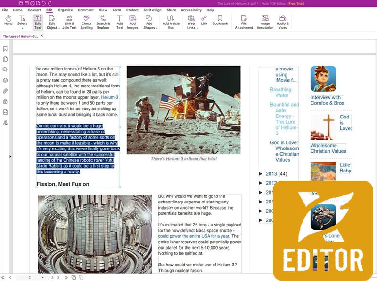The width and height of the screenshot is (377, 281).
Task: Insert Audio & Video
Action: 282,22
